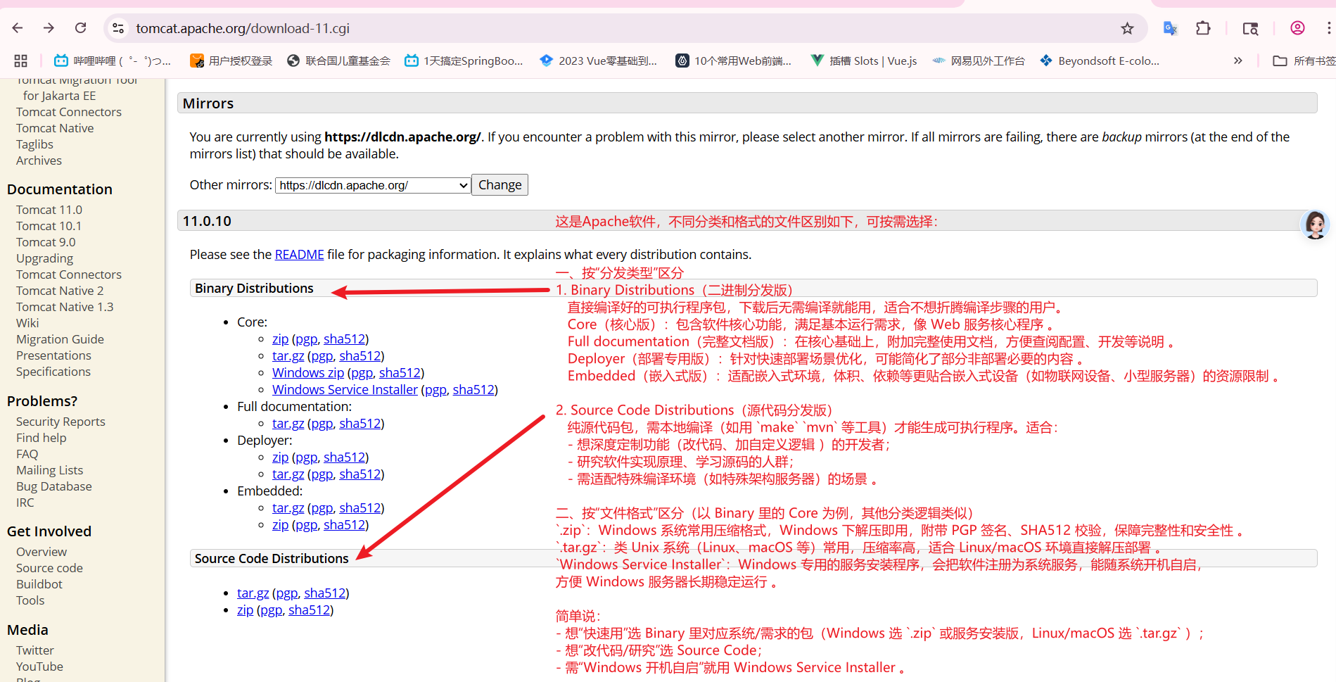Open the Presentations sidebar link
Image resolution: width=1336 pixels, height=682 pixels.
53,355
